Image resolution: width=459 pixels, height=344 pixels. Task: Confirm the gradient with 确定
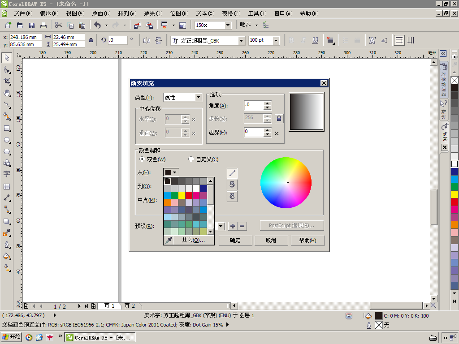click(x=235, y=241)
